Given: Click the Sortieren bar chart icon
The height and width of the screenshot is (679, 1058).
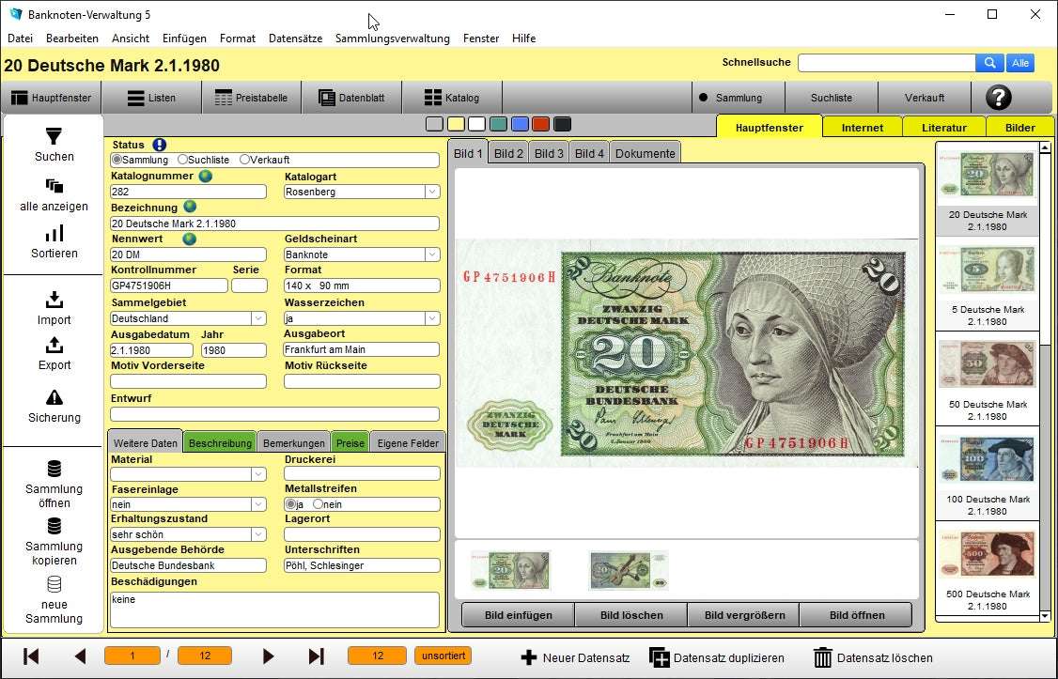Looking at the screenshot, I should pos(54,233).
